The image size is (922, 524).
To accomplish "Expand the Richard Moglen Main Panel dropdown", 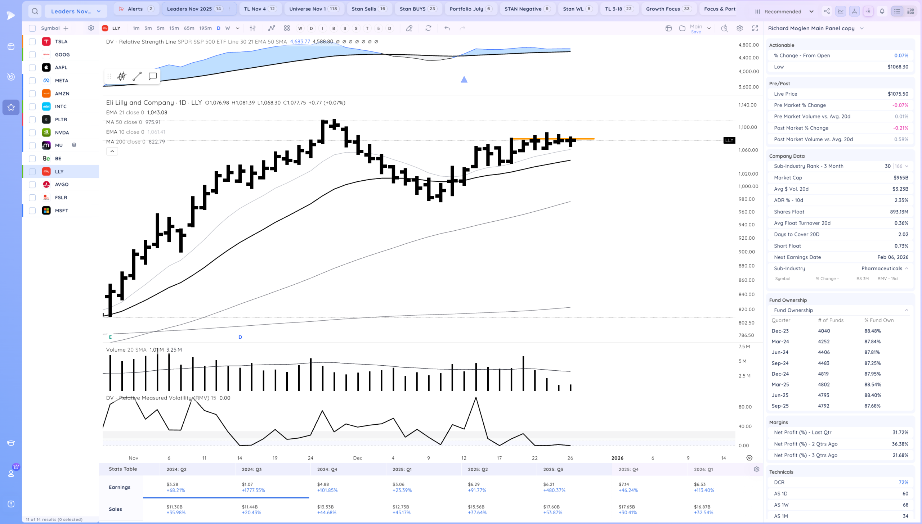I will tap(861, 28).
